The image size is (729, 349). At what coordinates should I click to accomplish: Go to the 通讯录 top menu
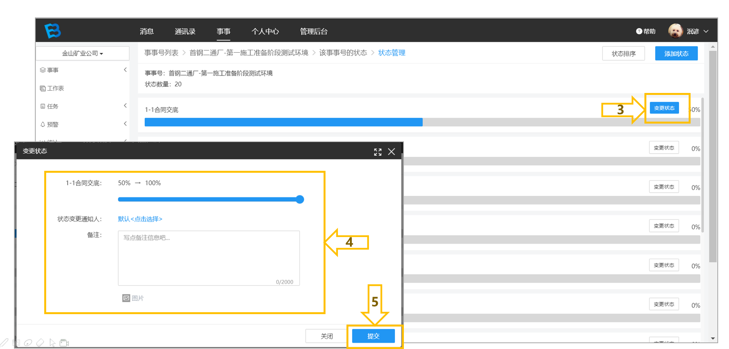click(185, 31)
